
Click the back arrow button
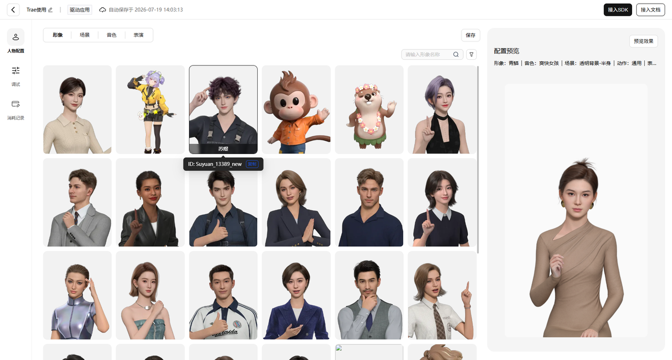(x=13, y=9)
